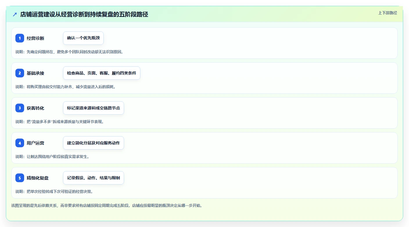Click the 基础承接 stage title
The height and width of the screenshot is (227, 409).
coord(35,73)
